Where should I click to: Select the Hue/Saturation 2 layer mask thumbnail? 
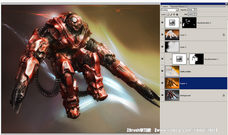click(189, 23)
